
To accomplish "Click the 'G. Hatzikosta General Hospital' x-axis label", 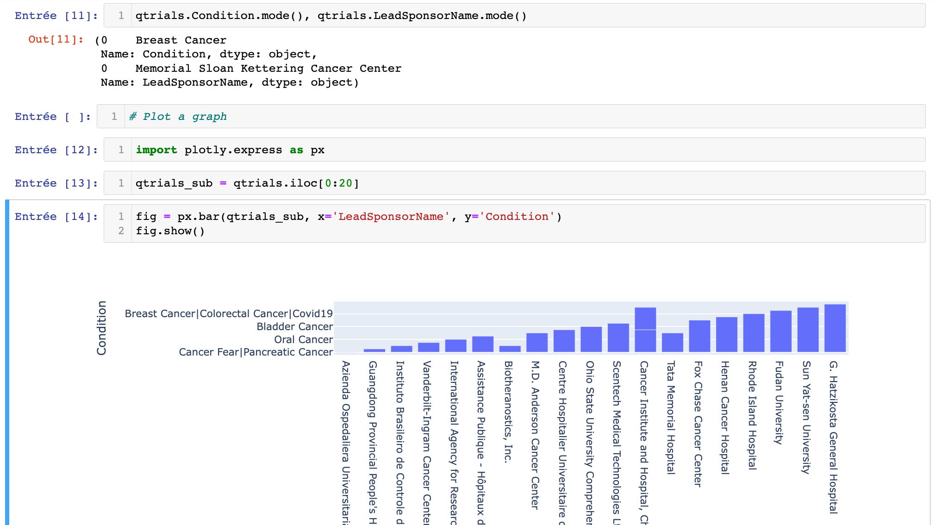I will [834, 437].
